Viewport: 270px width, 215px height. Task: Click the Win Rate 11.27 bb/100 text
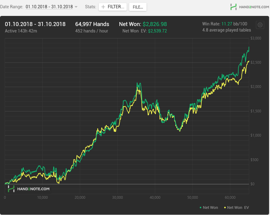[x=224, y=24]
